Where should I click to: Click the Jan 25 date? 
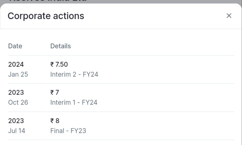18,74
